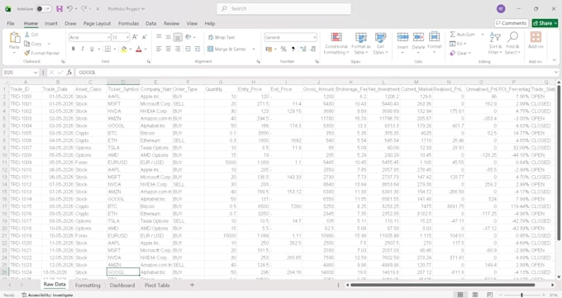Viewport: 562px width, 298px height.
Task: Switch to Page Break Preview in status bar
Action: (489, 295)
